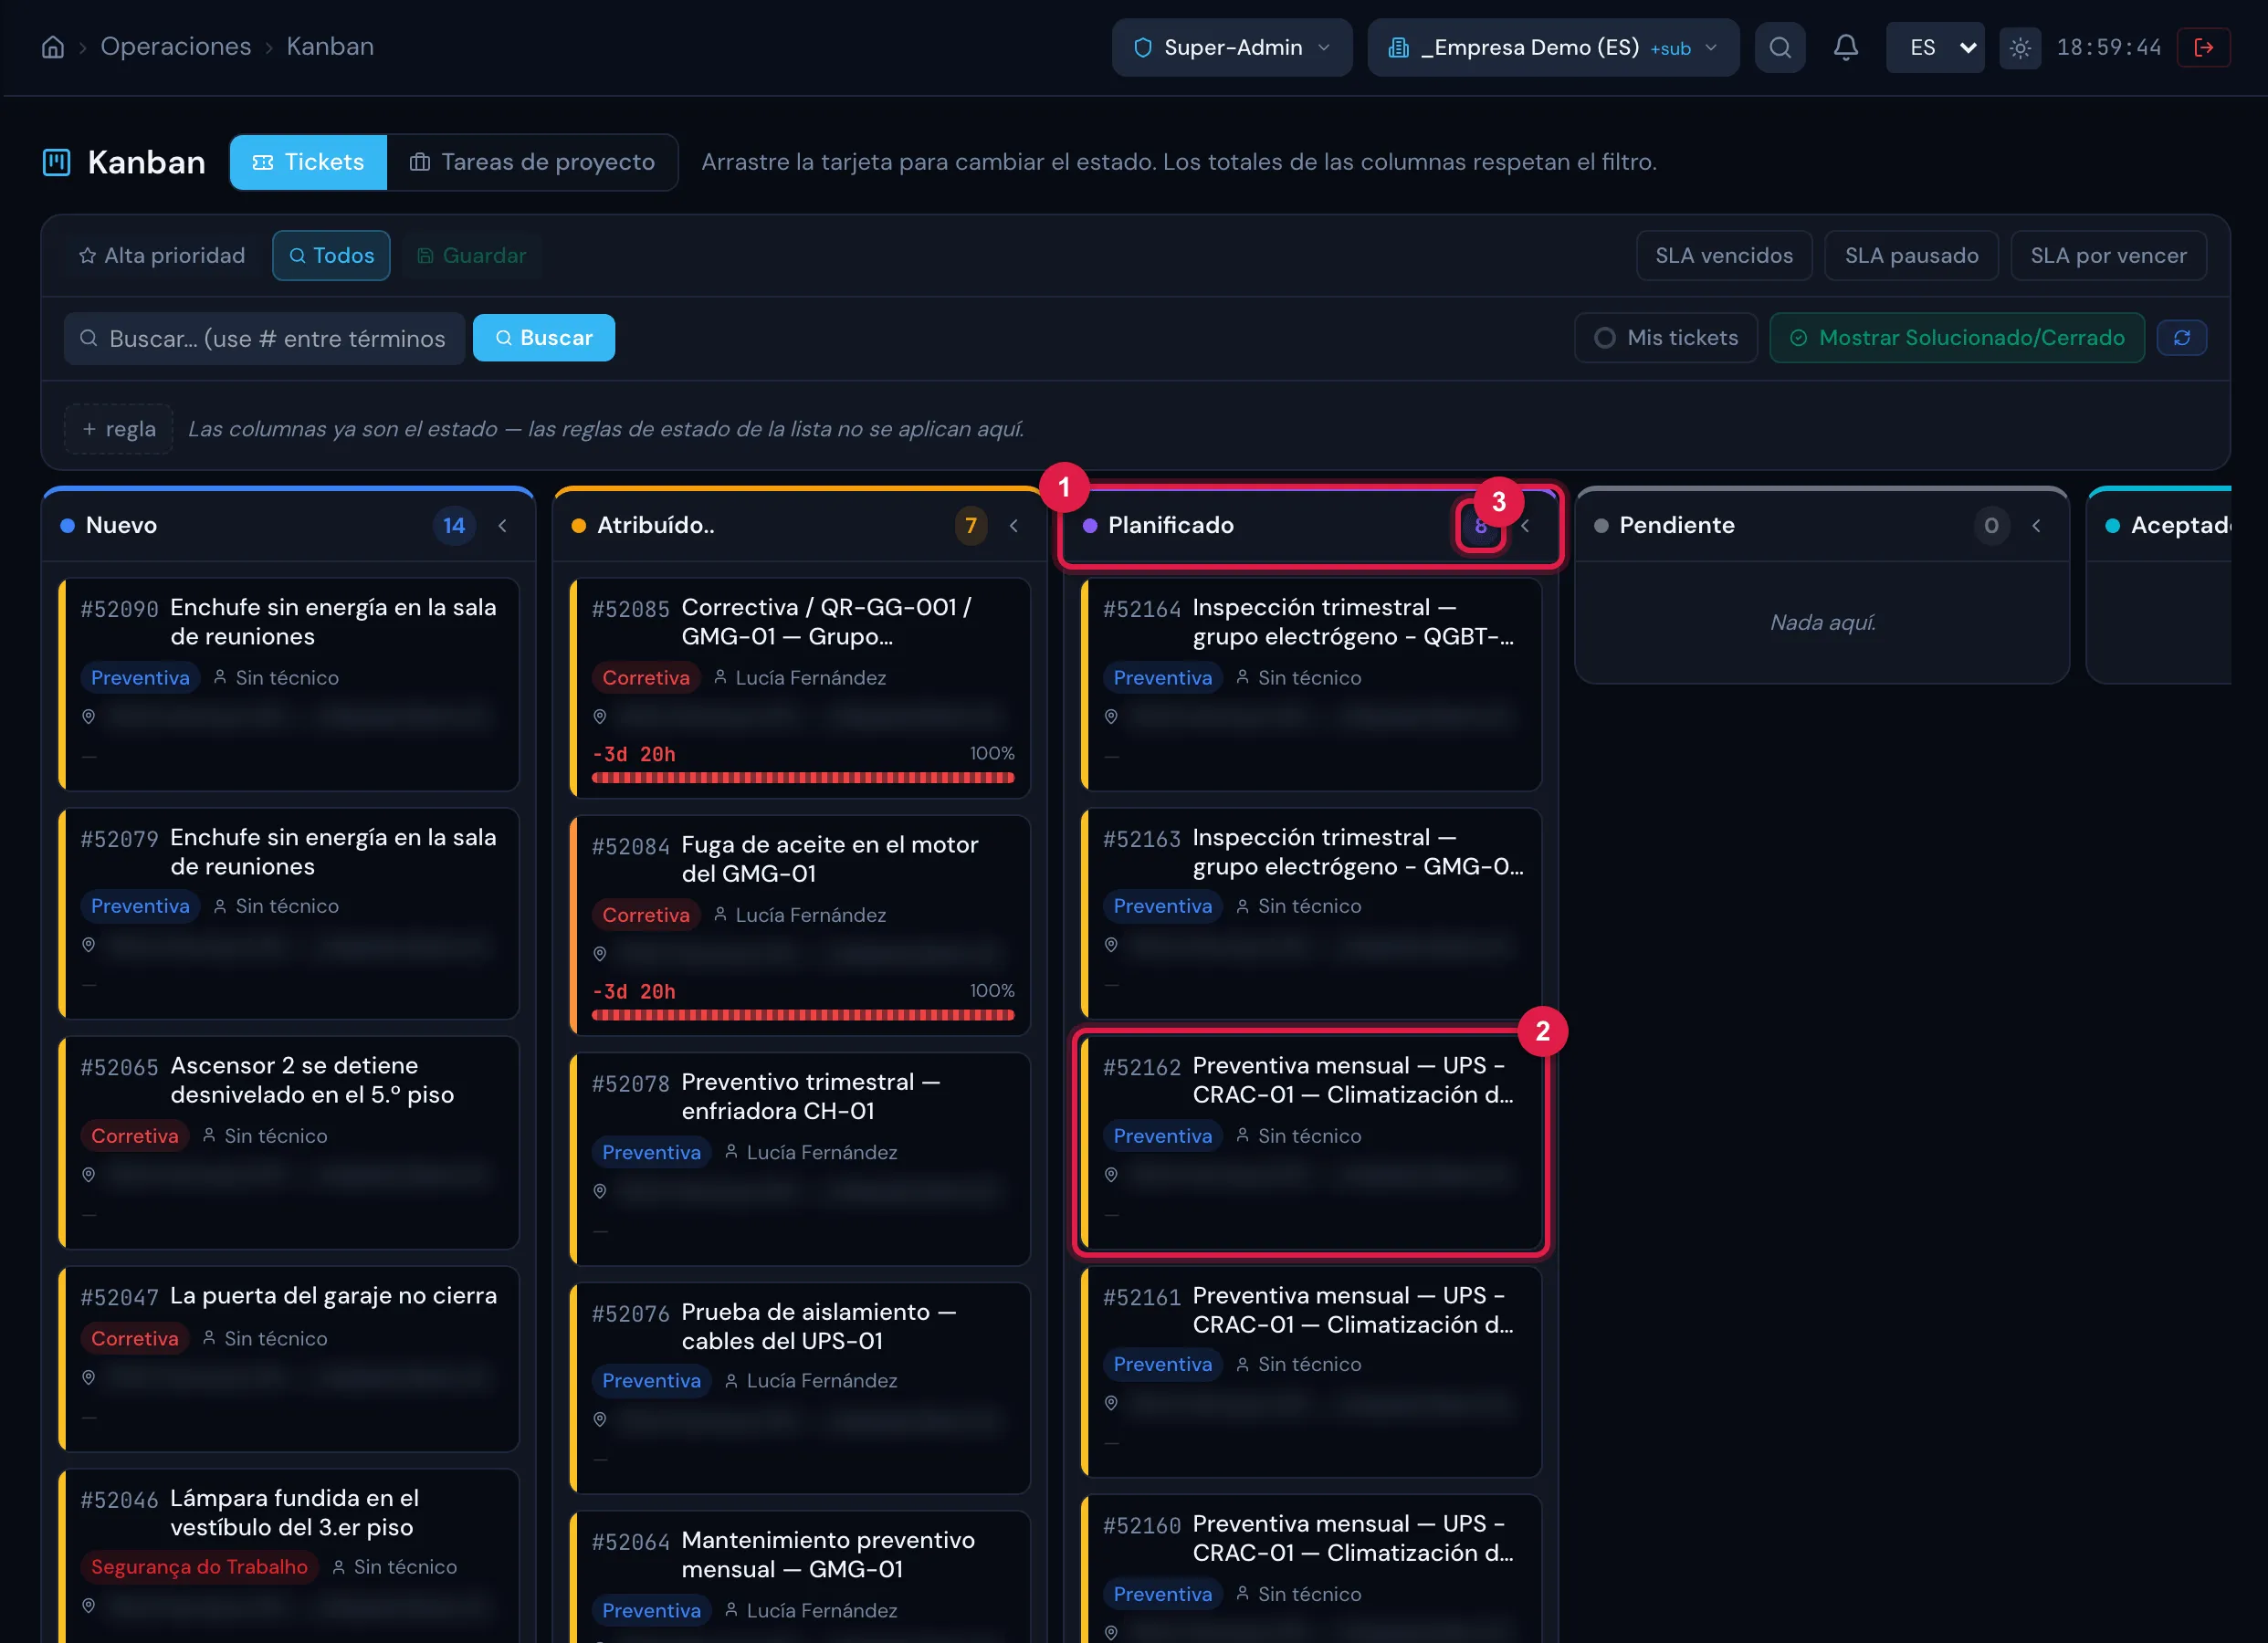Viewport: 2268px width, 1643px height.
Task: Open _Empresa Demo (ES) company dropdown
Action: click(x=1553, y=47)
